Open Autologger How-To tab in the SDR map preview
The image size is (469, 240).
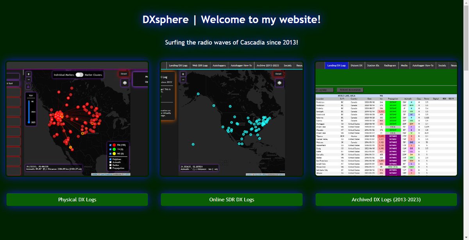[x=241, y=65]
